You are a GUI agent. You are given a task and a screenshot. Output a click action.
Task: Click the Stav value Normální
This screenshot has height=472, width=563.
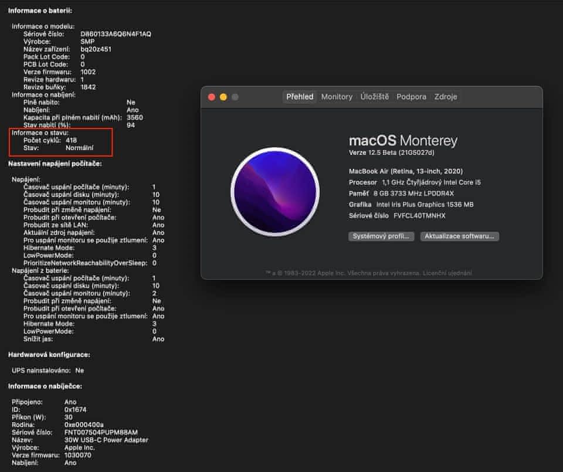click(x=79, y=148)
